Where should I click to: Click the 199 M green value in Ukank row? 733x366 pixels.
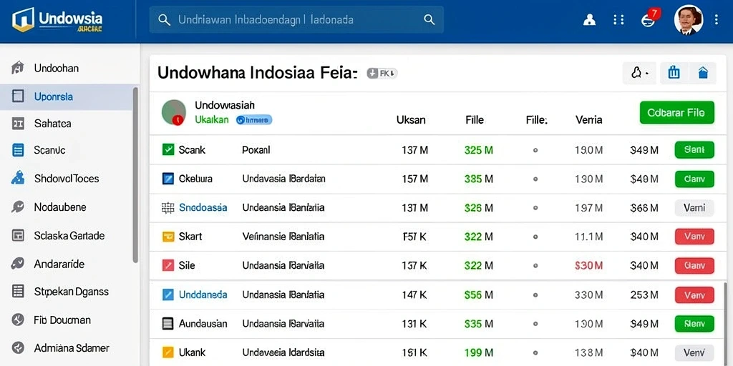[x=479, y=352]
